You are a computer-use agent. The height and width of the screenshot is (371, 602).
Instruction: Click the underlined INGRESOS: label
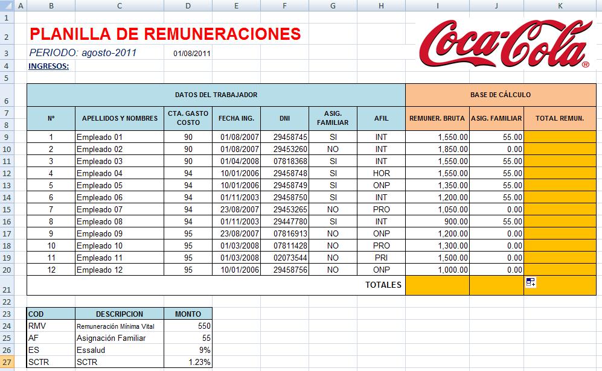[49, 66]
